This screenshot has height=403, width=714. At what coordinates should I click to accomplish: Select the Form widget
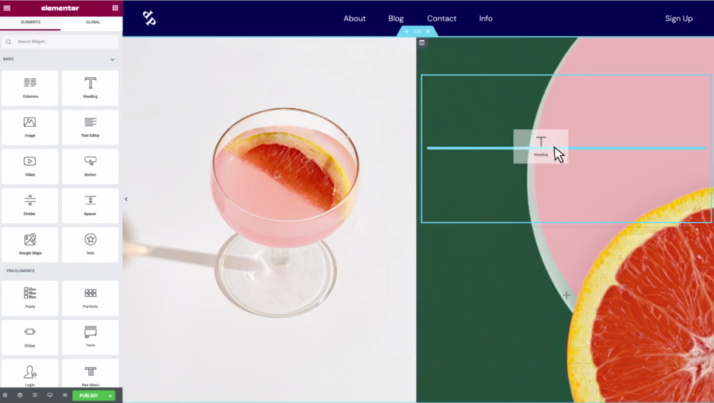click(x=90, y=337)
